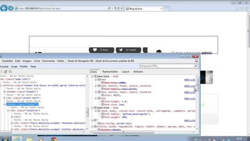This screenshot has height=141, width=250.
Task: Toggle the inherited - html checkbox
Action: [95, 76]
